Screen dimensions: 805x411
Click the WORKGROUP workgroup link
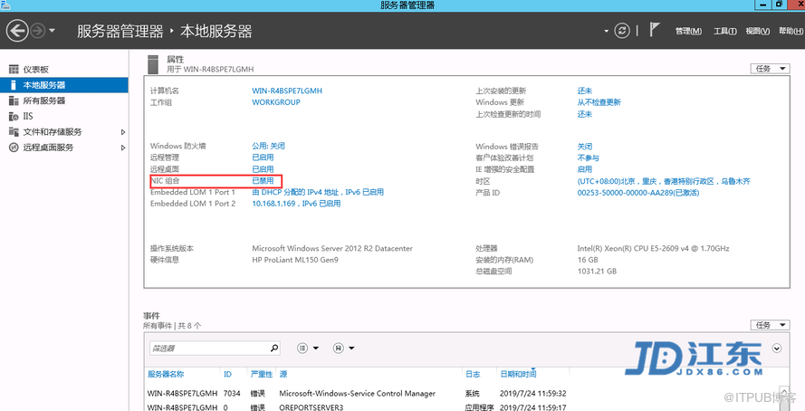pos(275,102)
